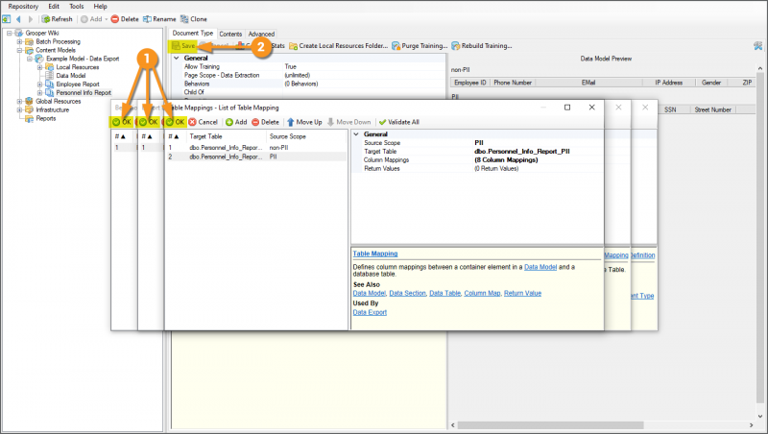Expand the Personnel Info Report node
Screen dimensions: 768x434
click(39, 92)
